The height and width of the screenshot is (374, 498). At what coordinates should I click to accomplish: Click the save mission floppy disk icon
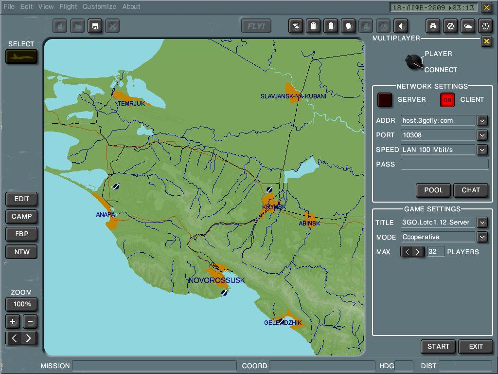click(x=95, y=26)
